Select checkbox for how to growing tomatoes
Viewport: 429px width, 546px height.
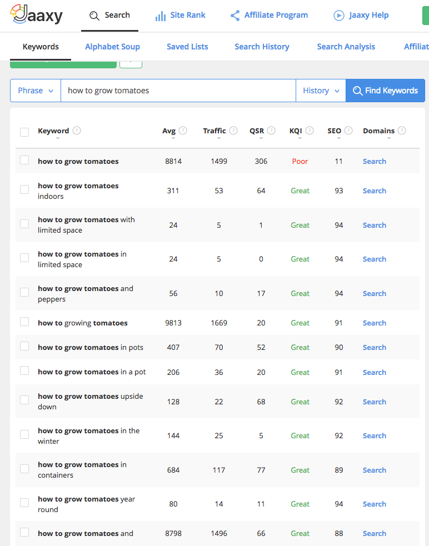coord(24,322)
